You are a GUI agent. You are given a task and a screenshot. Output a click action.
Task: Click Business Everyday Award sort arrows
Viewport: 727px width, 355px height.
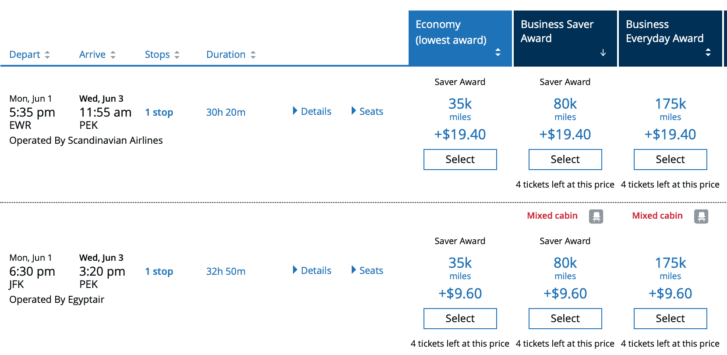[x=708, y=52]
